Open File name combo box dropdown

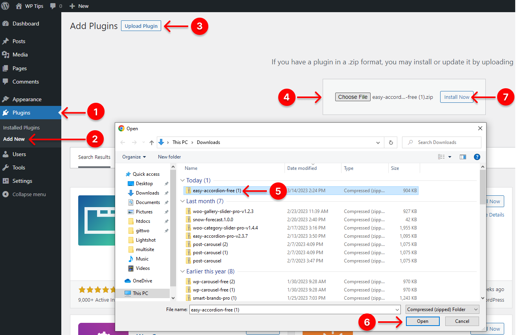coord(398,310)
